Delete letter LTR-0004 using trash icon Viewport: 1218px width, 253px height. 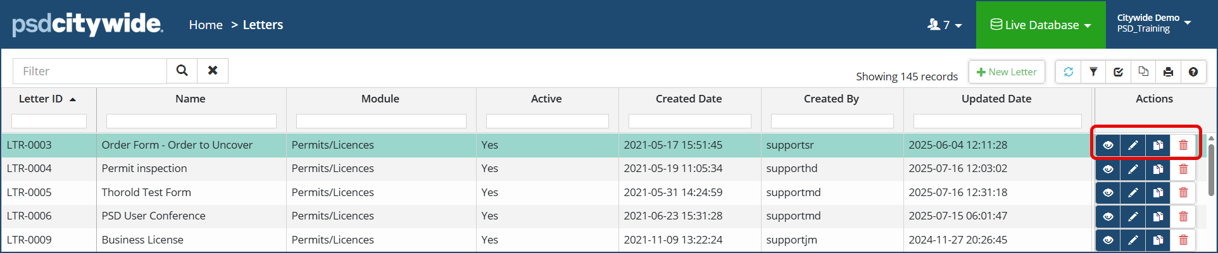pyautogui.click(x=1183, y=169)
